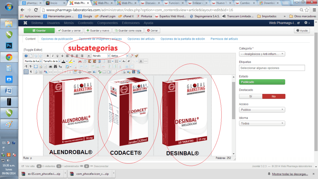Screen dimensions: 318x179
Task: Toggle fullscreen editor mode
Action: coord(36,66)
